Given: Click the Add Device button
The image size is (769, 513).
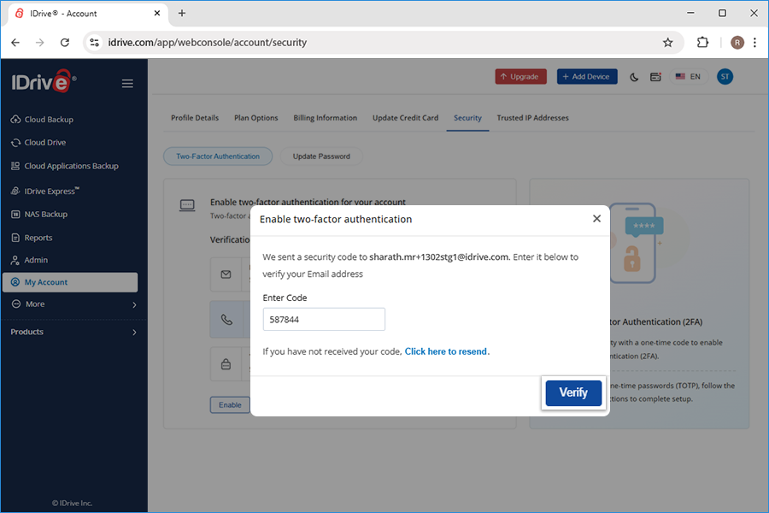Looking at the screenshot, I should tap(586, 77).
